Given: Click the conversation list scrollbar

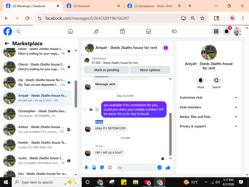Looking at the screenshot, I should pos(76,94).
